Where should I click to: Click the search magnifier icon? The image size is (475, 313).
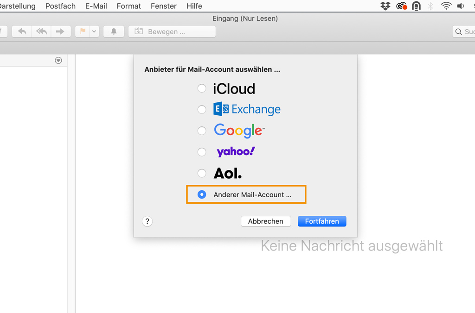[x=459, y=32]
